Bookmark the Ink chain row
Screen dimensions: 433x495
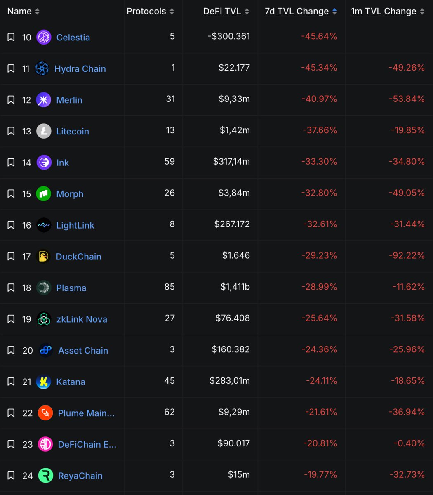11,163
